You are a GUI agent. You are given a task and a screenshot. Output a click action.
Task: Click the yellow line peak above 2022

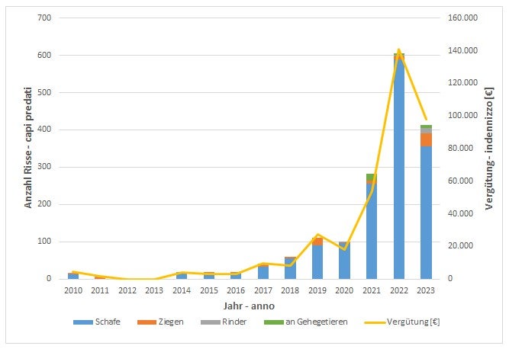tap(398, 50)
